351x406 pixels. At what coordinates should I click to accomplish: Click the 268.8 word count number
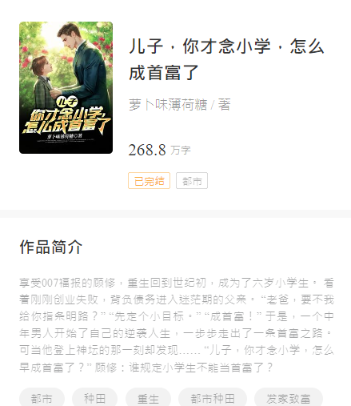(147, 150)
